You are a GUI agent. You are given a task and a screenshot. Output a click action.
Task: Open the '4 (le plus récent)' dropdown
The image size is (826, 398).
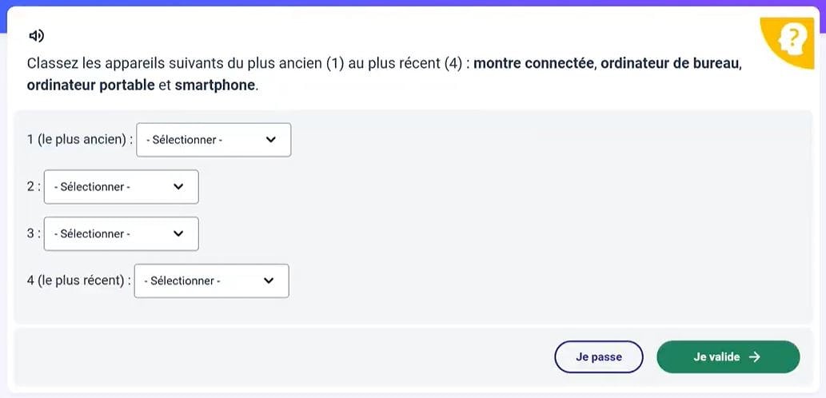(x=211, y=281)
